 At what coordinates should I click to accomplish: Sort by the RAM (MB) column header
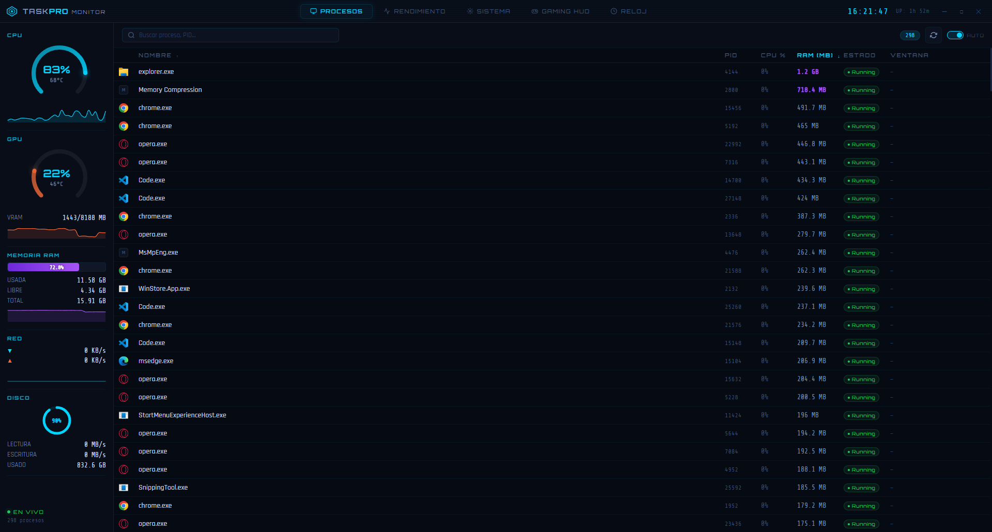815,55
